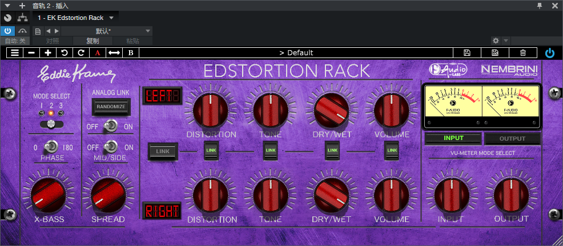Toggle the Volume LINK switch

pyautogui.click(x=392, y=150)
